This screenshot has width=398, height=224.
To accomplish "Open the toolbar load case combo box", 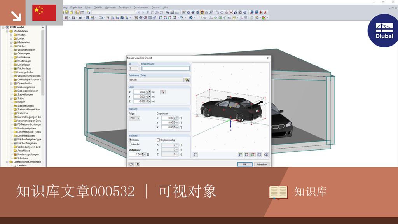I will point(113,12).
